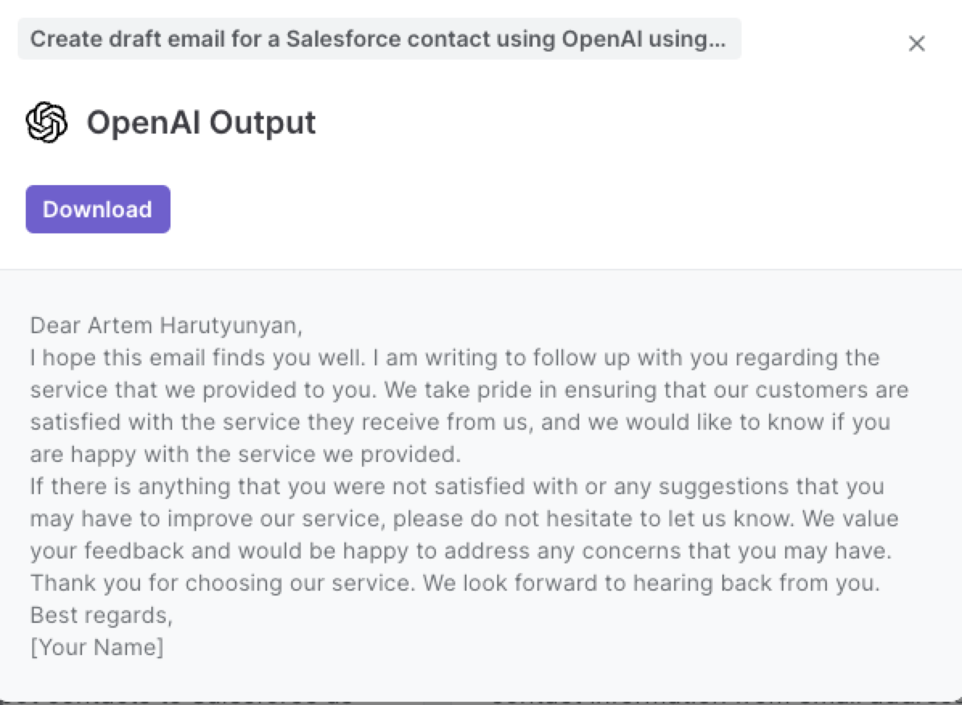Click the 'Thank you for choosing our service' sentence
Viewport: 962px width, 705px height.
pos(450,582)
